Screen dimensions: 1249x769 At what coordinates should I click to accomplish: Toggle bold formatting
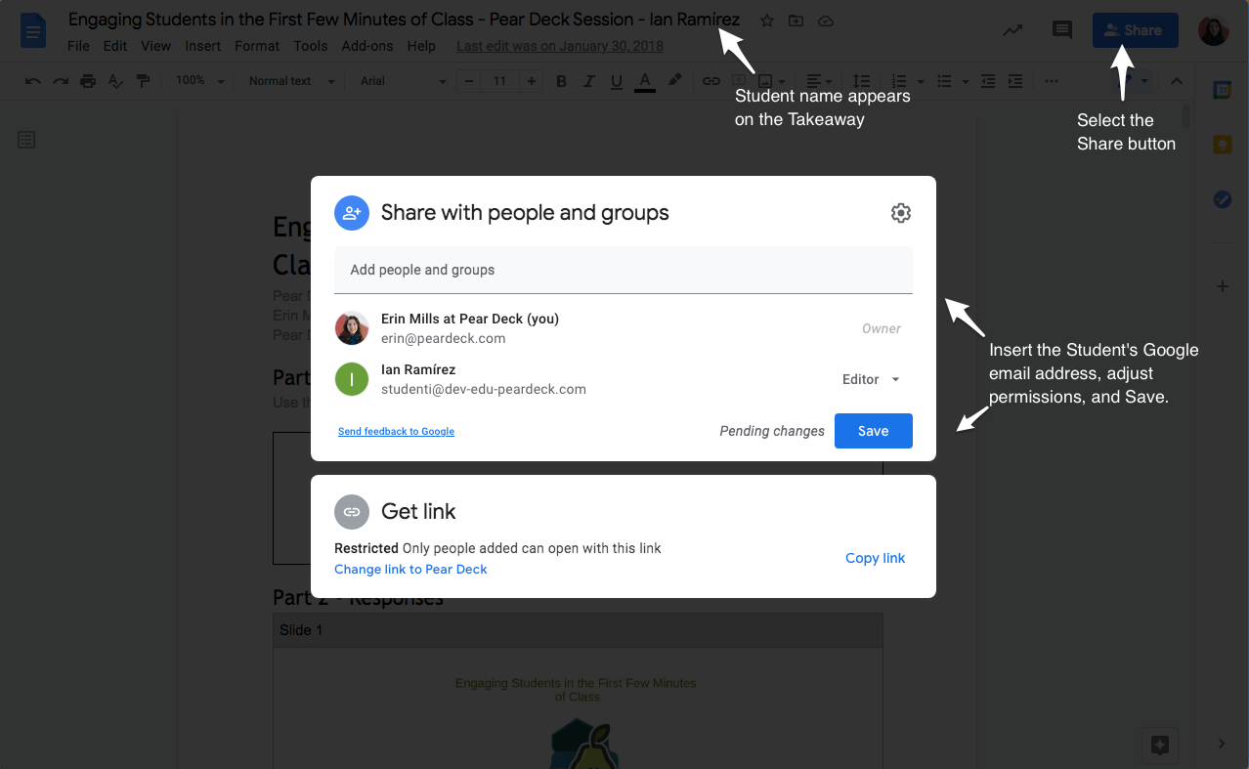coord(561,81)
